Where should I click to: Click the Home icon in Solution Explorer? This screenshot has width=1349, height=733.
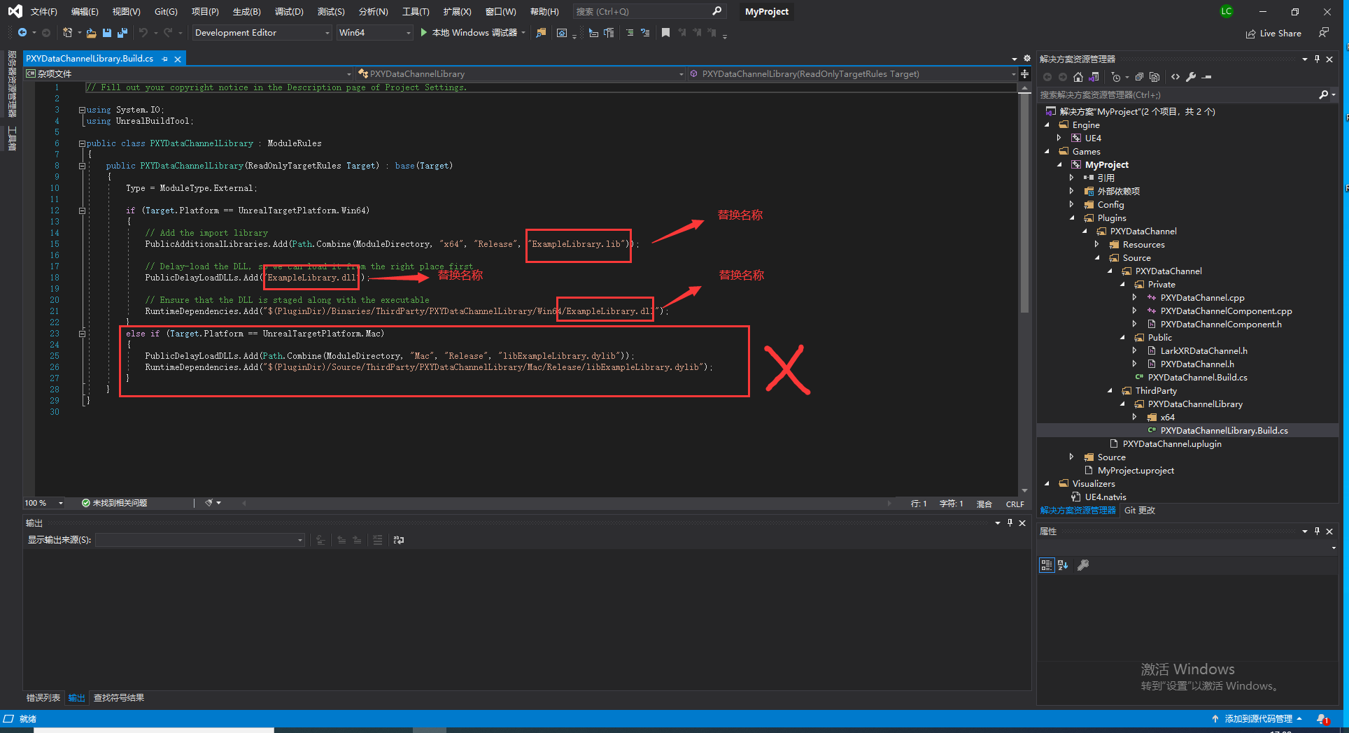pos(1078,77)
